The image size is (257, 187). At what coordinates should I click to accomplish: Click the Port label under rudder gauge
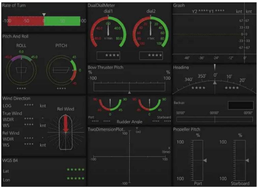(x=91, y=117)
